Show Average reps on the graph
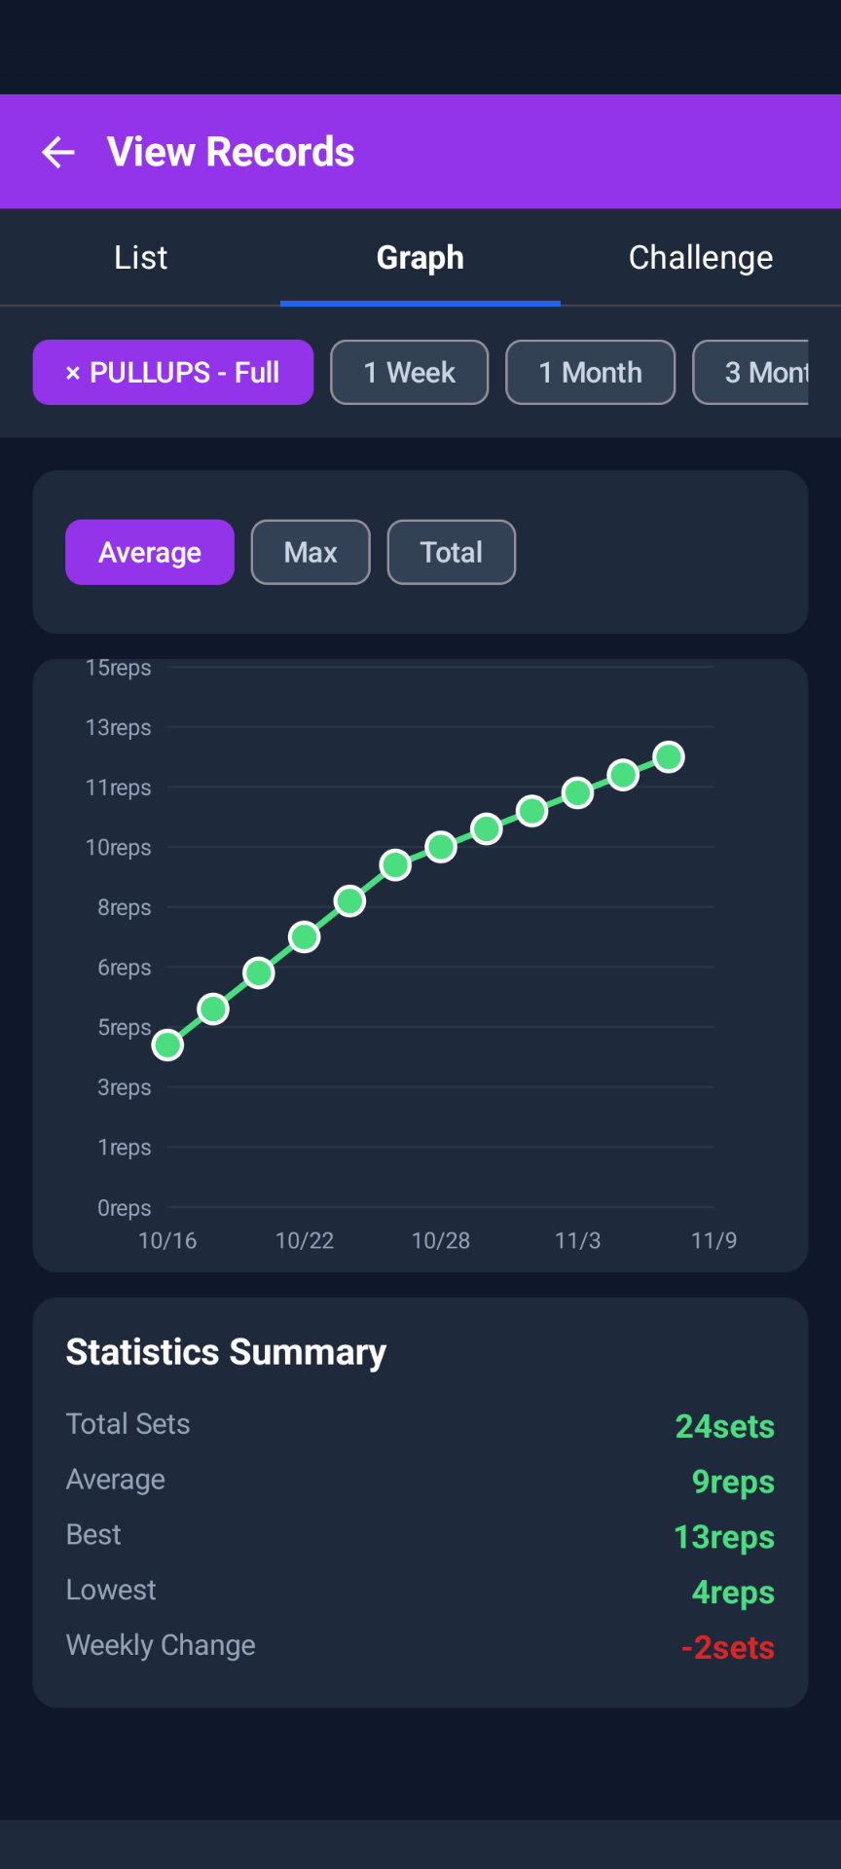Image resolution: width=841 pixels, height=1869 pixels. point(150,553)
